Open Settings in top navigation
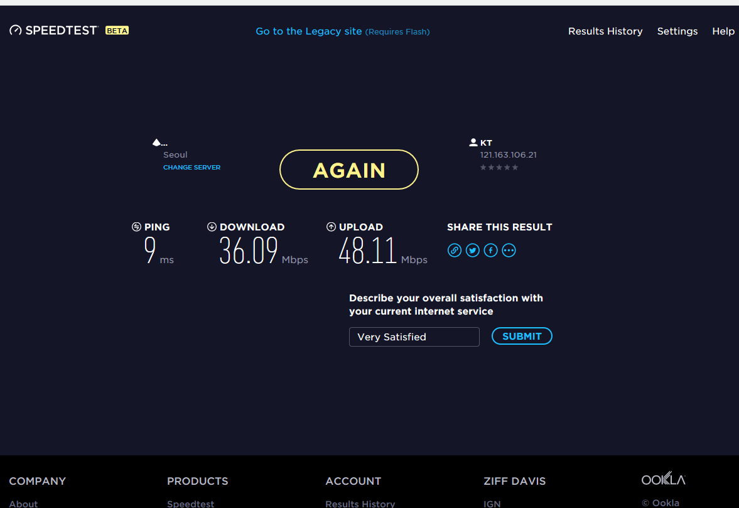The width and height of the screenshot is (739, 508). (x=677, y=31)
